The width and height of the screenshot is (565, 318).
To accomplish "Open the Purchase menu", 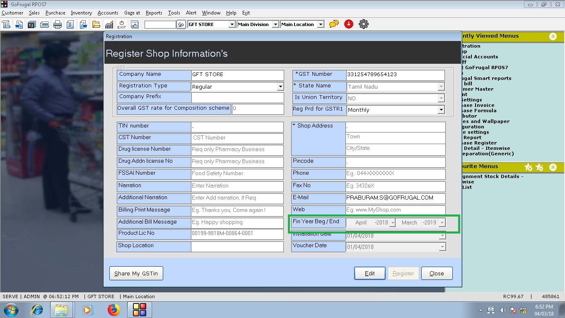I will tap(56, 13).
